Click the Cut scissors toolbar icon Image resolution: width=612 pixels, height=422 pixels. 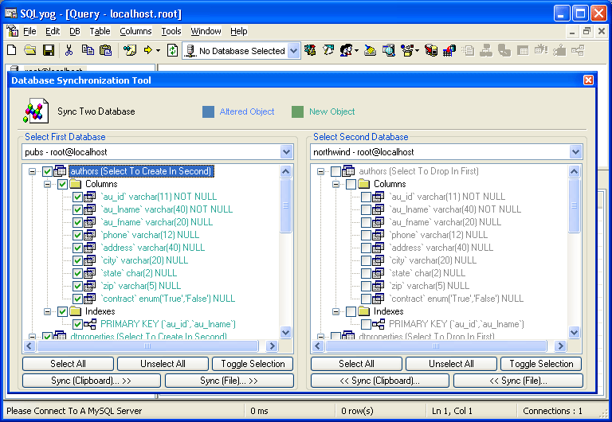pos(69,50)
